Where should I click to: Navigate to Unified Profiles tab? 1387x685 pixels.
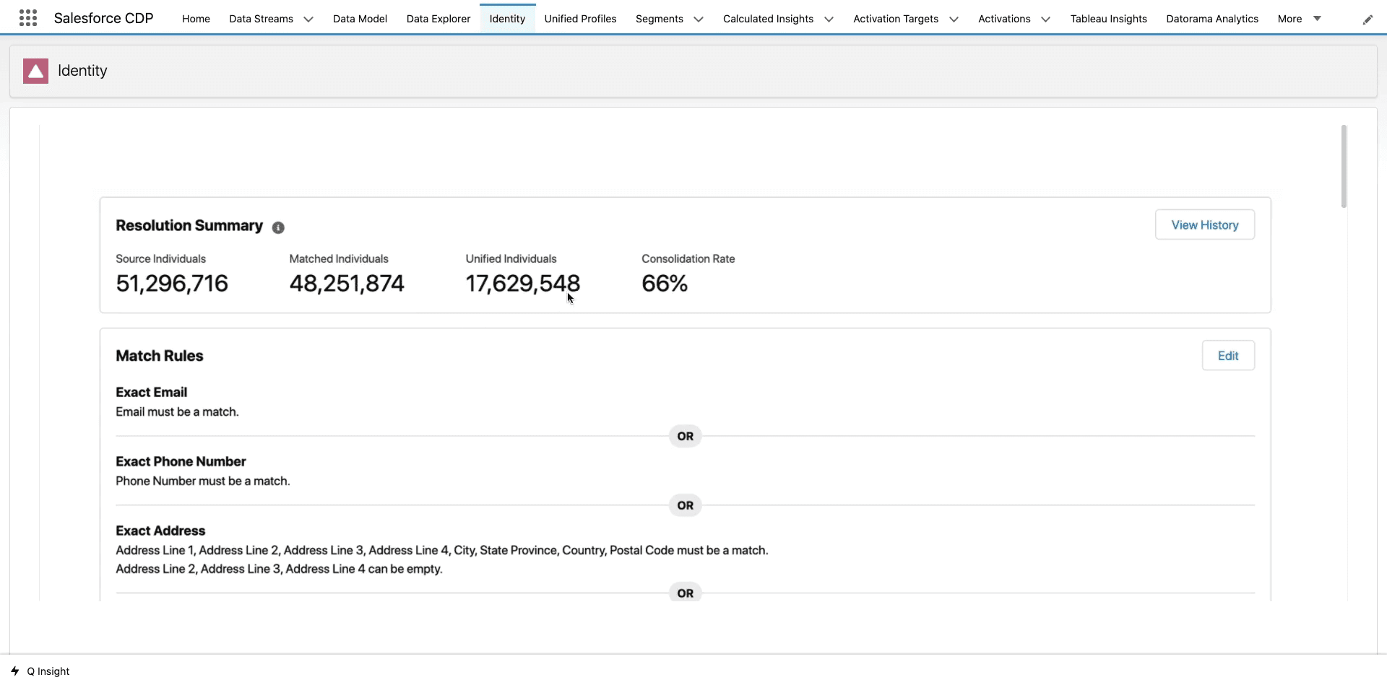(580, 19)
